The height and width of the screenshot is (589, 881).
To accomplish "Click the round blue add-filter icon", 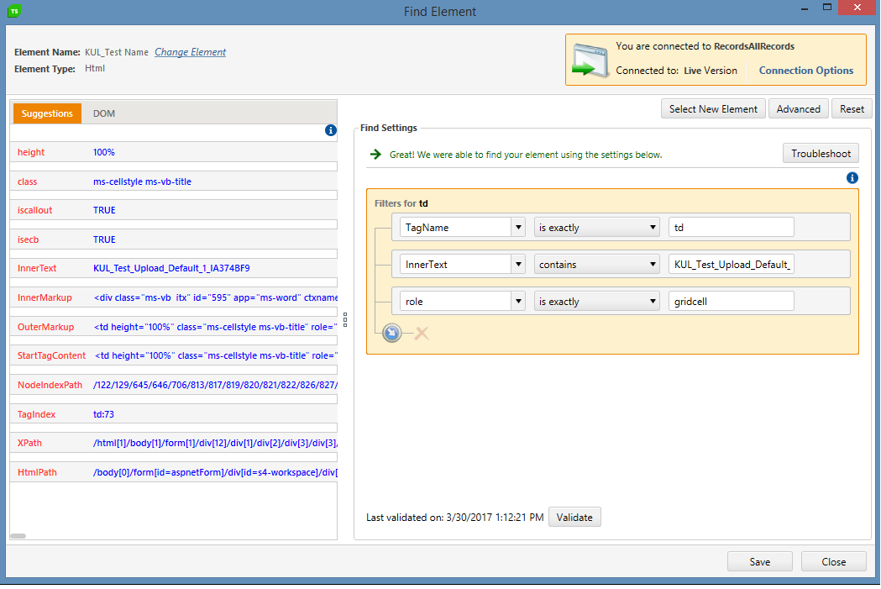I will click(391, 334).
